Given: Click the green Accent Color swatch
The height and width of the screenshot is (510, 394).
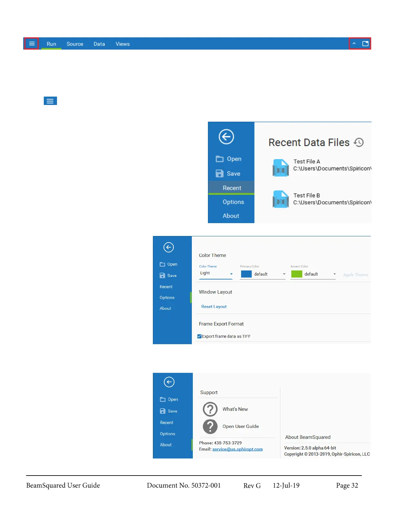Looking at the screenshot, I should click(x=296, y=274).
